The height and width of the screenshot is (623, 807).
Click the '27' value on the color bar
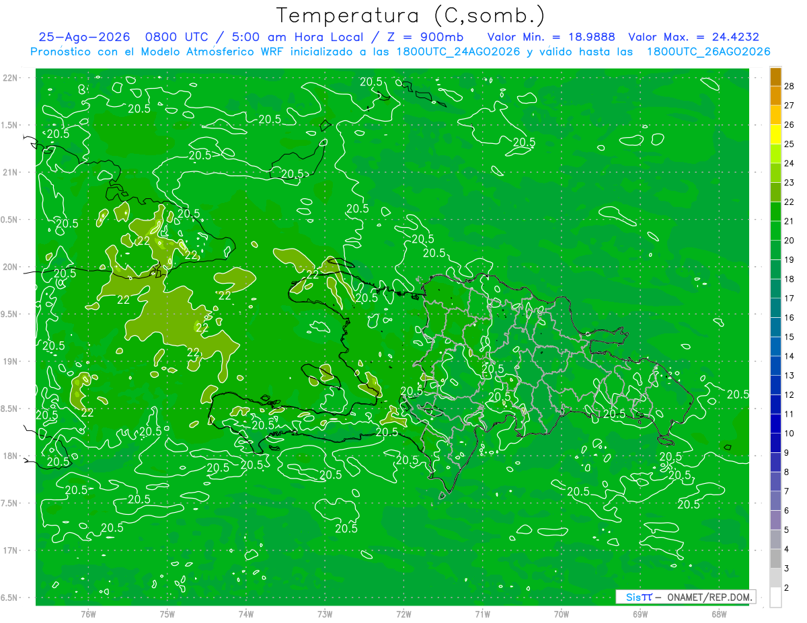point(790,106)
